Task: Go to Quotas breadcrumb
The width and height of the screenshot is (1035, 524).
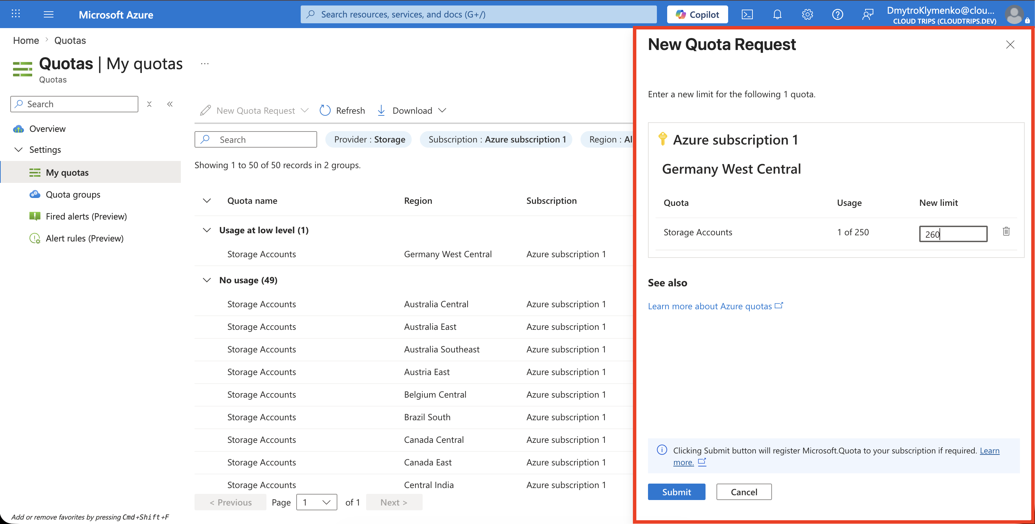Action: tap(70, 40)
